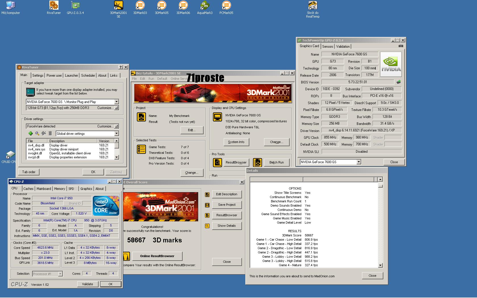Launch 3DMark03 desktop shortcut
477x298 pixels.
point(140,8)
